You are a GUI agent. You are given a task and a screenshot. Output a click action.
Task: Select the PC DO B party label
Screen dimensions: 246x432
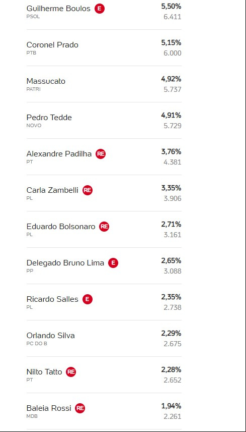[x=37, y=344]
